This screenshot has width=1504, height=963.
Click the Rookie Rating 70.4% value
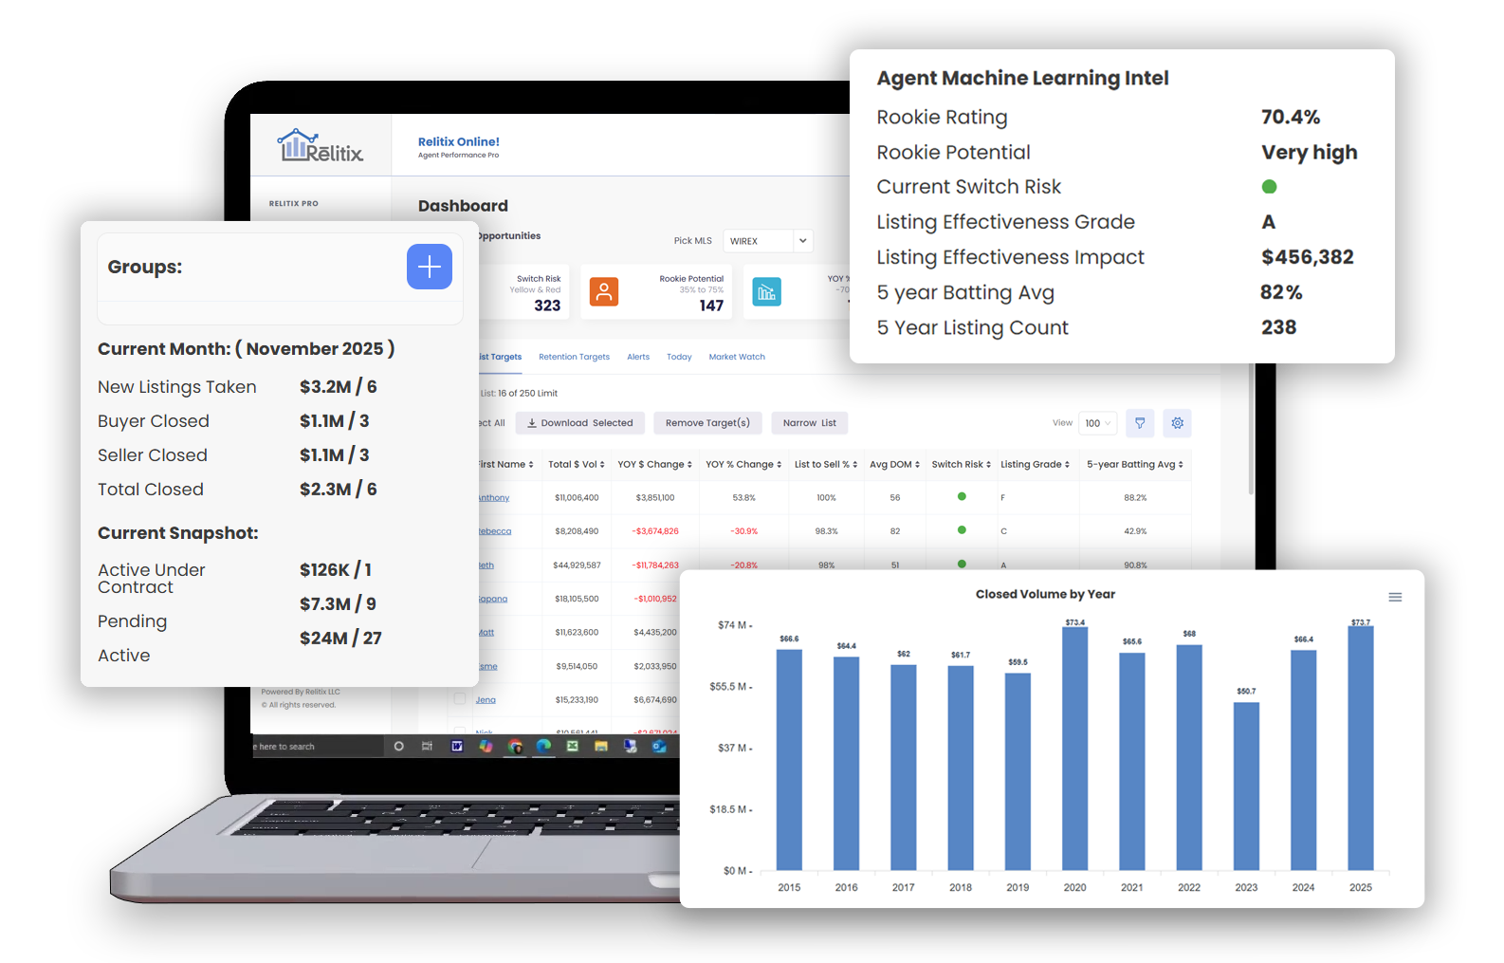click(x=1290, y=117)
